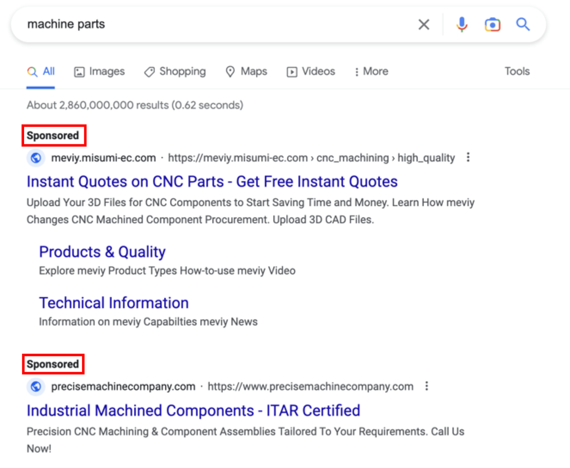The width and height of the screenshot is (570, 468).
Task: Click the Sponsored label above the meviy ad
Action: [x=53, y=136]
